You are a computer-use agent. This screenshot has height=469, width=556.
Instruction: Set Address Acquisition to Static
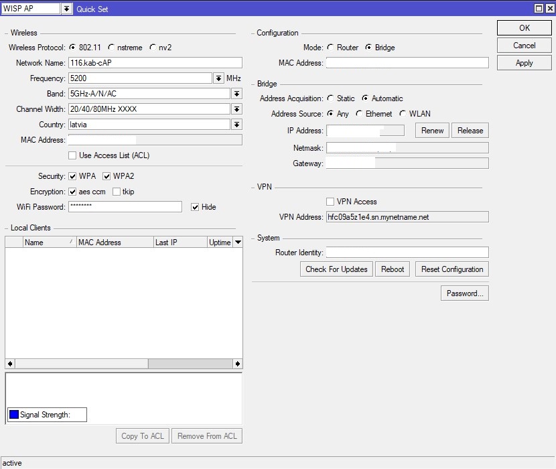(330, 98)
